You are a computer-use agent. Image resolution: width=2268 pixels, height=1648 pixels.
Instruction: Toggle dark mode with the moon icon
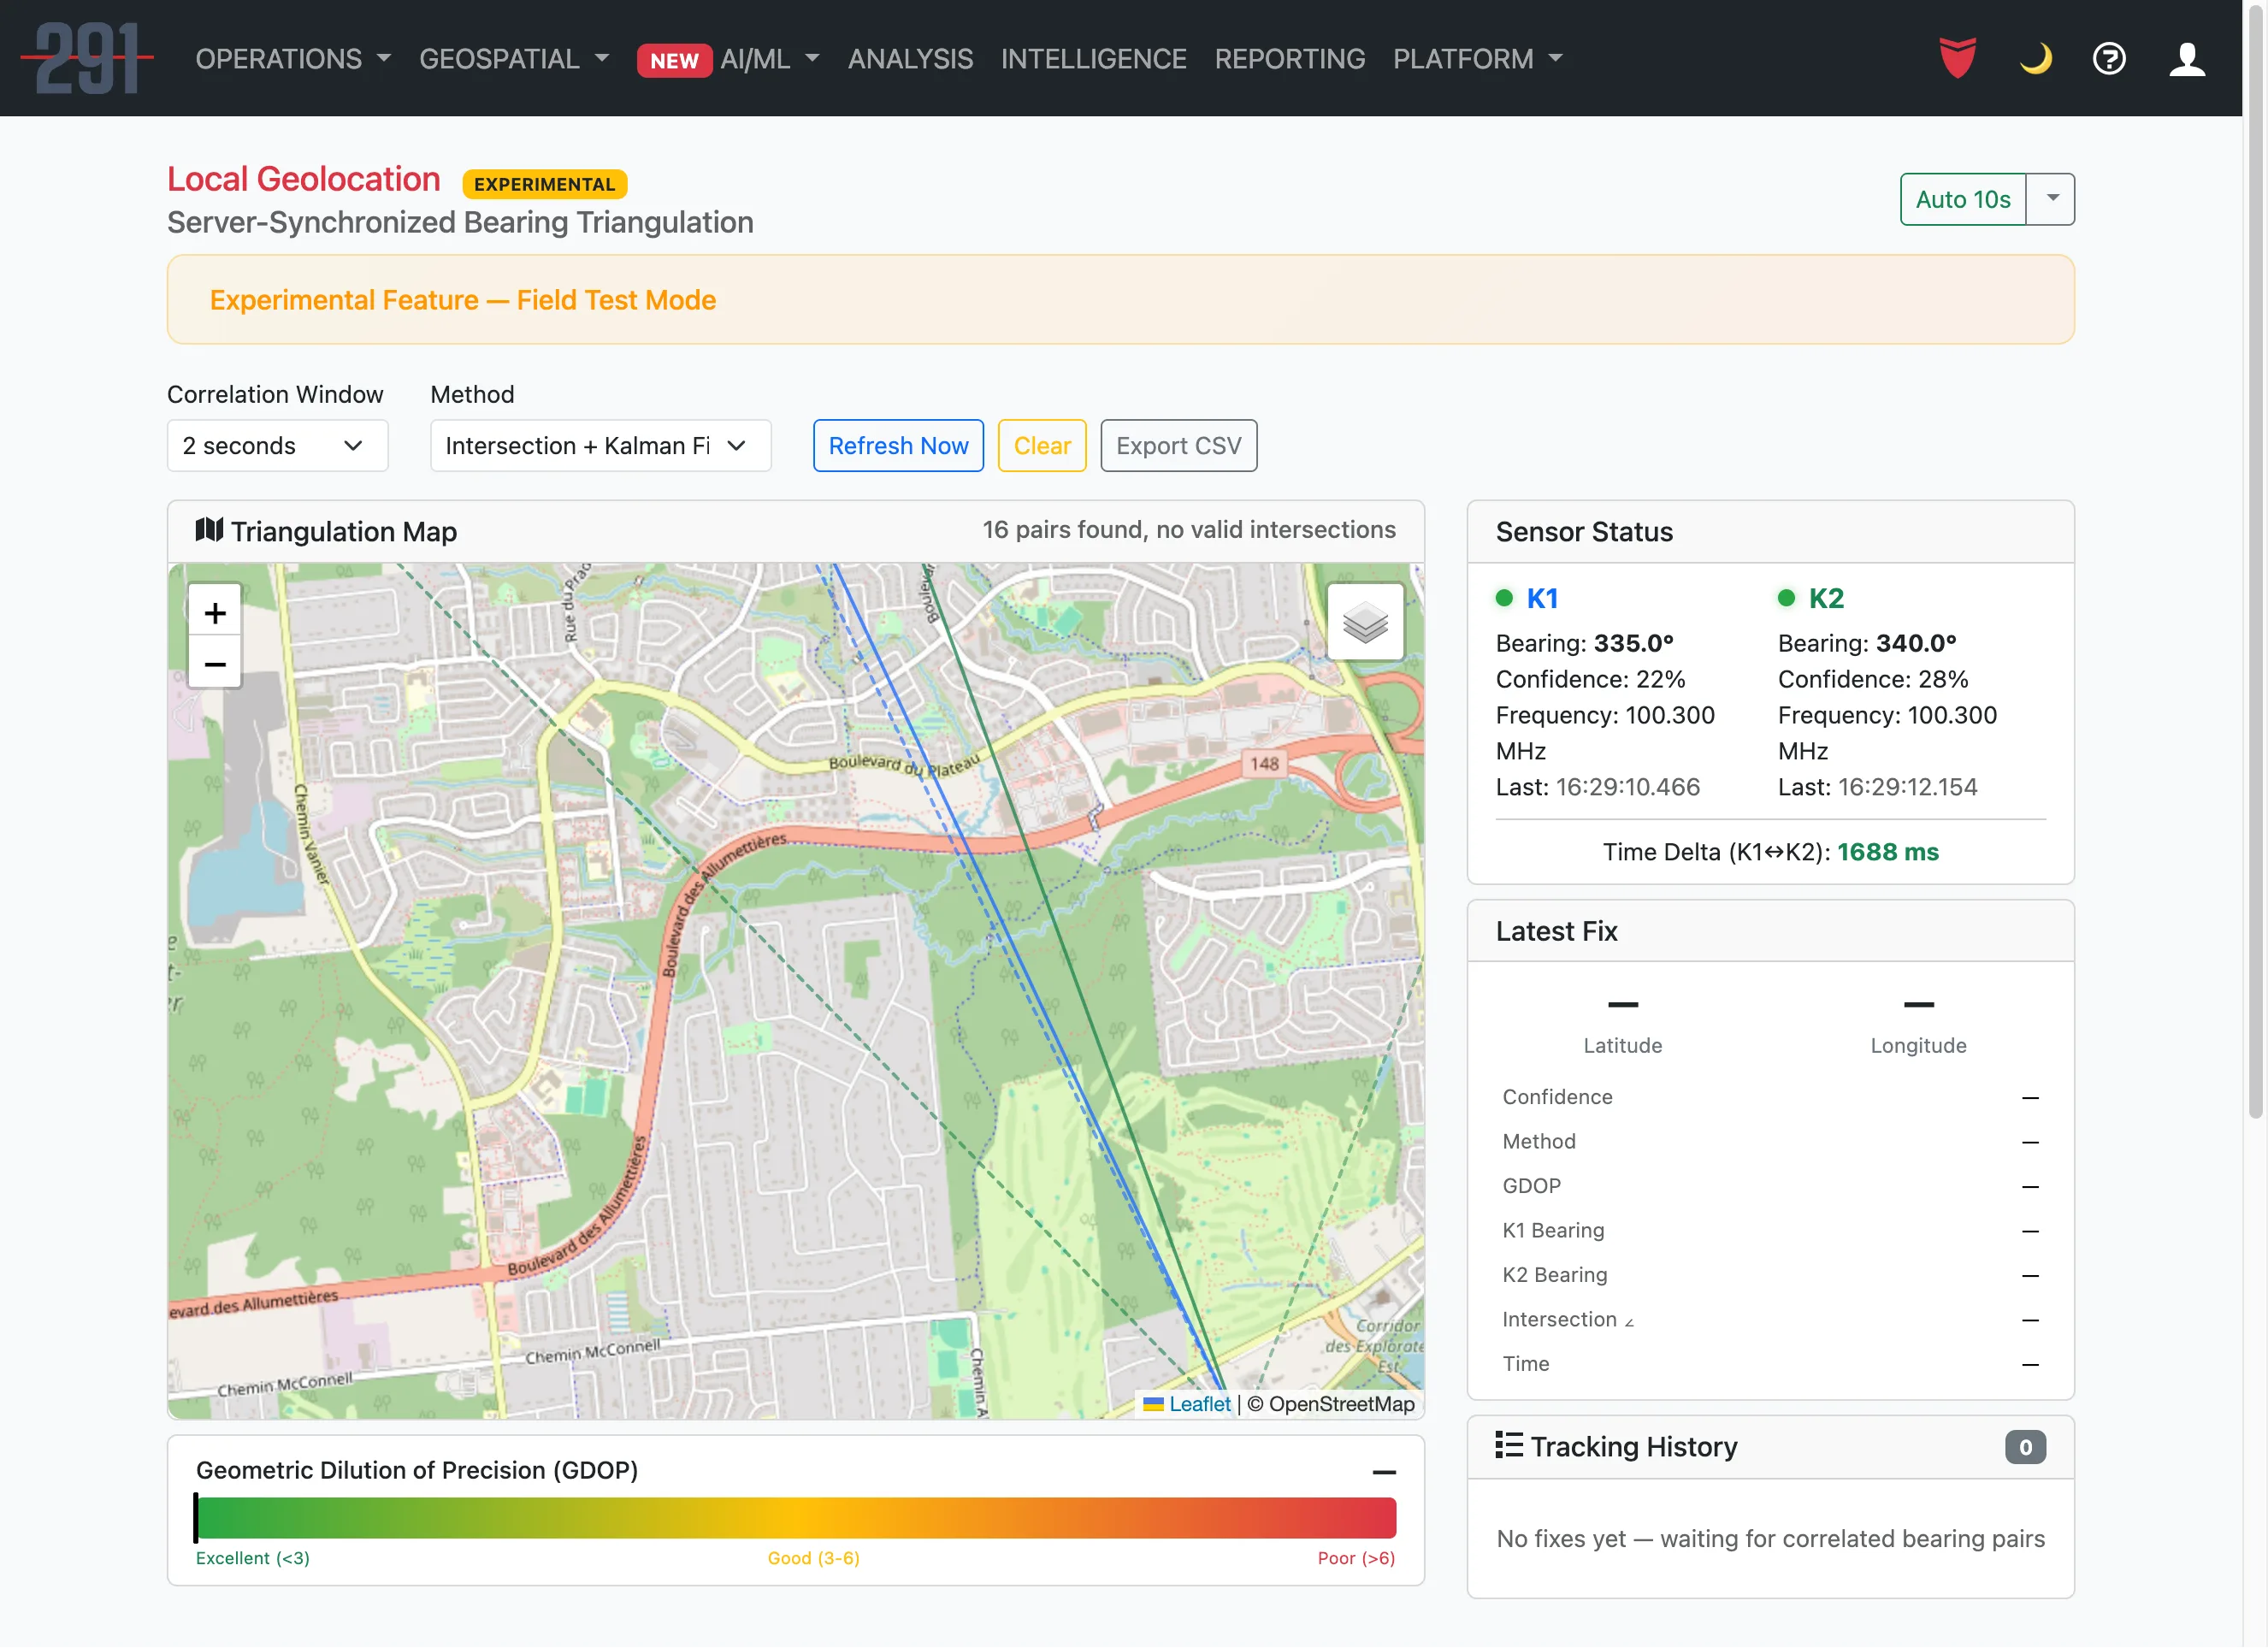2034,58
